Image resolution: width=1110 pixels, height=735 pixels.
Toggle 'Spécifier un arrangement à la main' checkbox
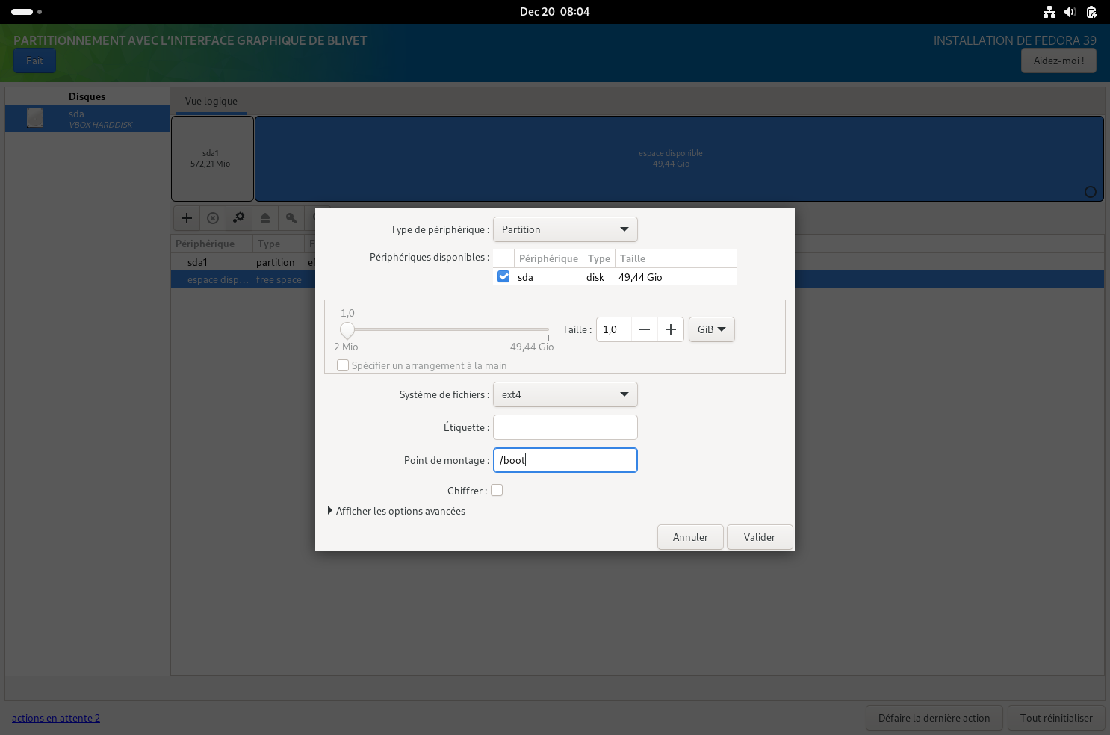pos(343,365)
